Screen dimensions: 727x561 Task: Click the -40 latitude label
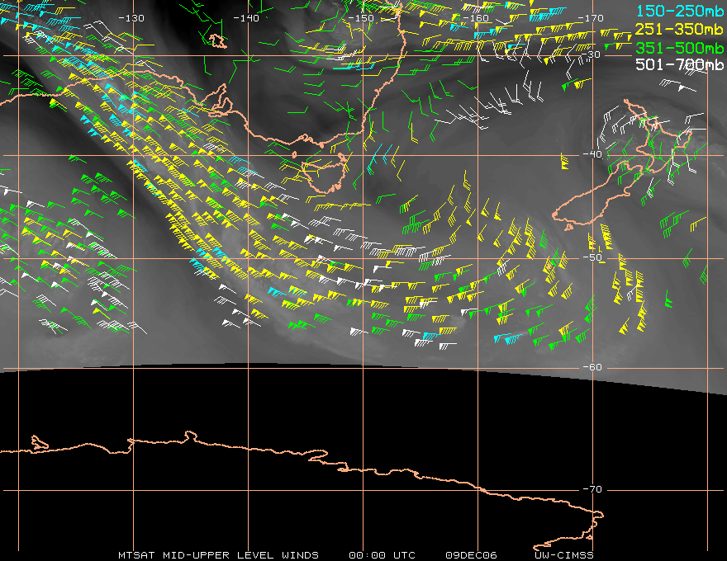tap(592, 154)
